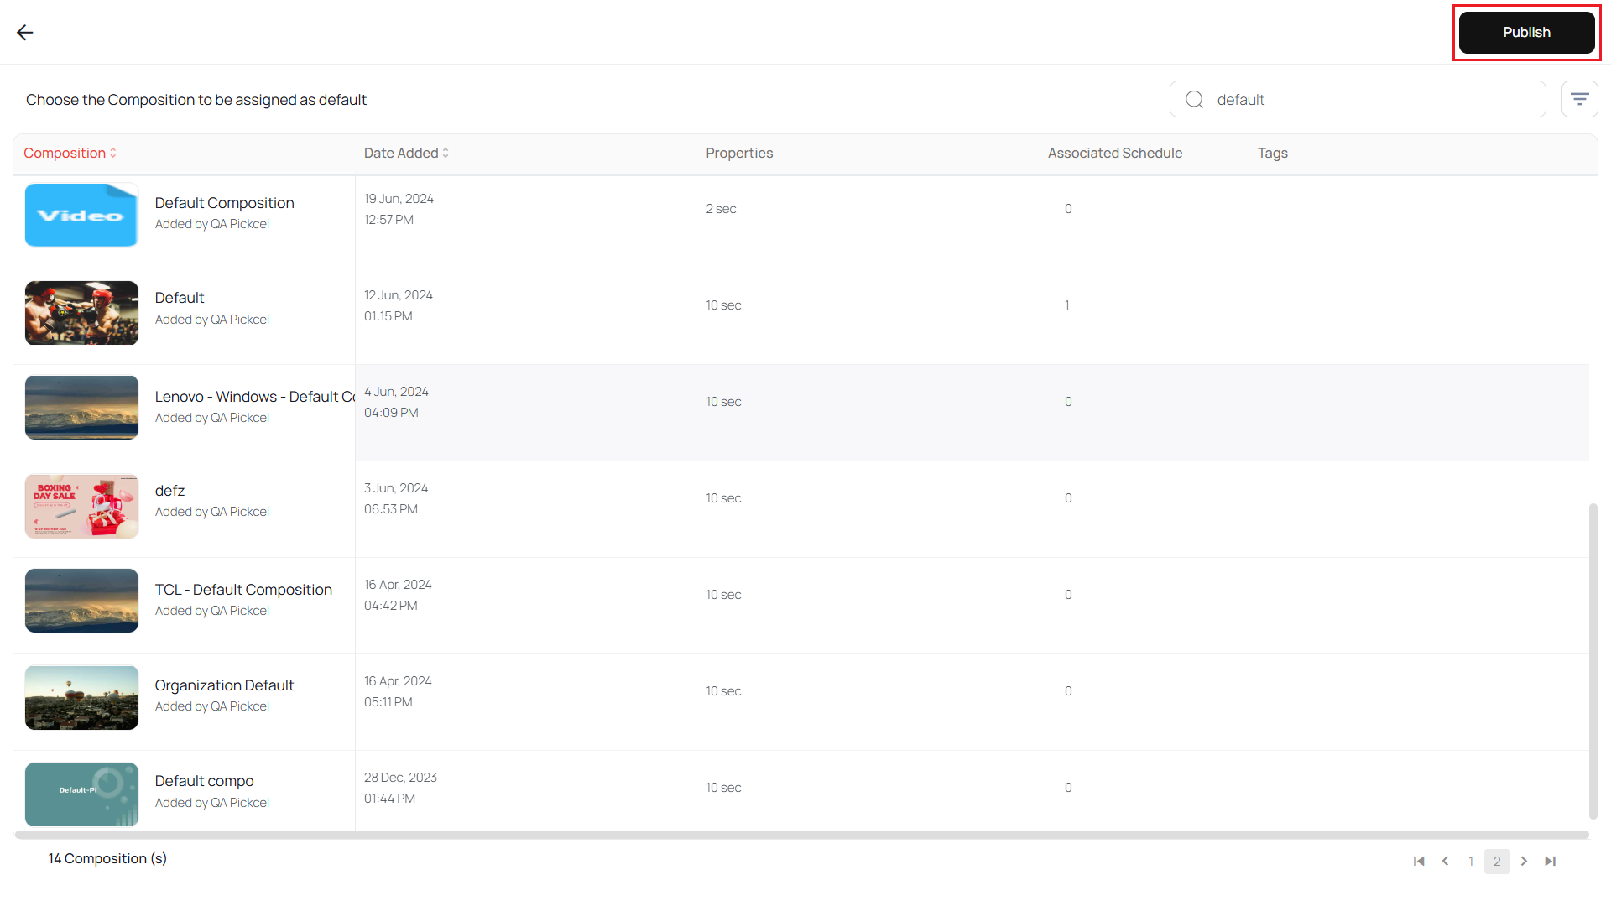Toggle the Date Added sort order
This screenshot has height=906, width=1611.
446,153
